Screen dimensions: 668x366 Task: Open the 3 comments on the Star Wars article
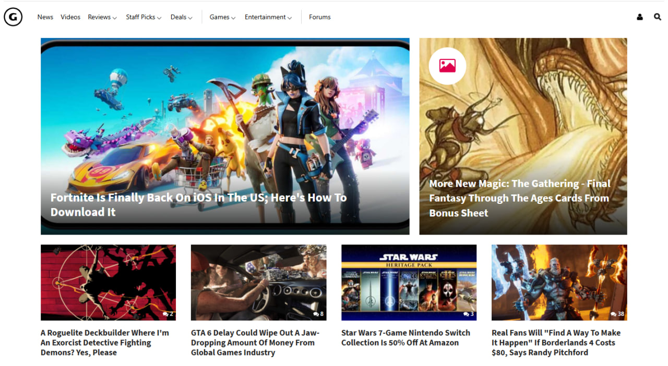point(469,314)
